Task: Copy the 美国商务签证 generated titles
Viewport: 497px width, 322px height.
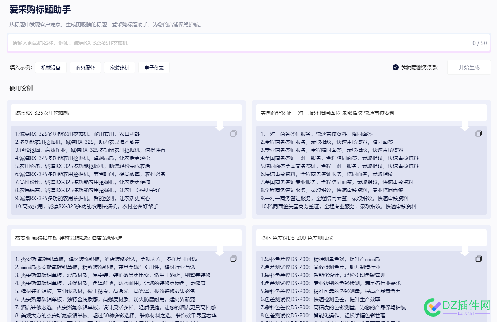Action: 479,134
